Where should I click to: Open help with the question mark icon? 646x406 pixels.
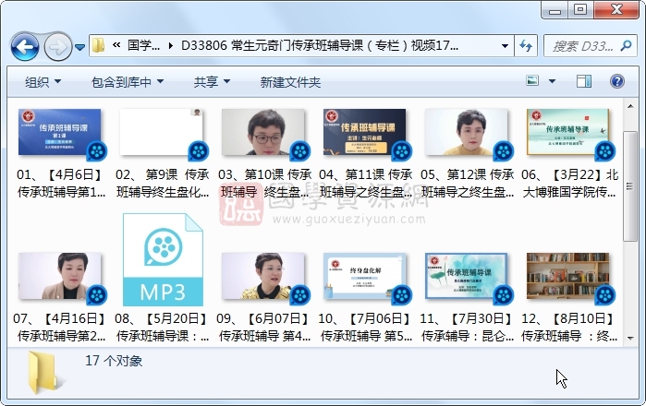616,81
